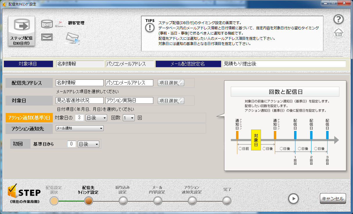Click the 見込客進捗状況 field

click(x=80, y=101)
